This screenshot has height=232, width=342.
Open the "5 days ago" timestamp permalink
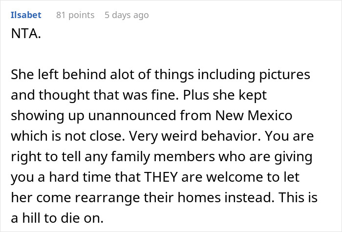coord(127,15)
